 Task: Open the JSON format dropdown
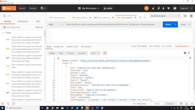tap(95, 53)
